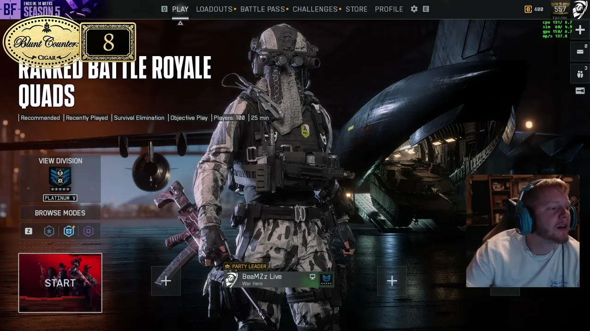The image size is (590, 331).
Task: Open the player profile avatar at top-right
Action: click(x=580, y=9)
